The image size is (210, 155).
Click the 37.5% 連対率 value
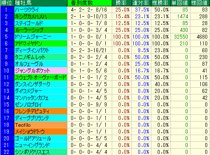point(142,10)
